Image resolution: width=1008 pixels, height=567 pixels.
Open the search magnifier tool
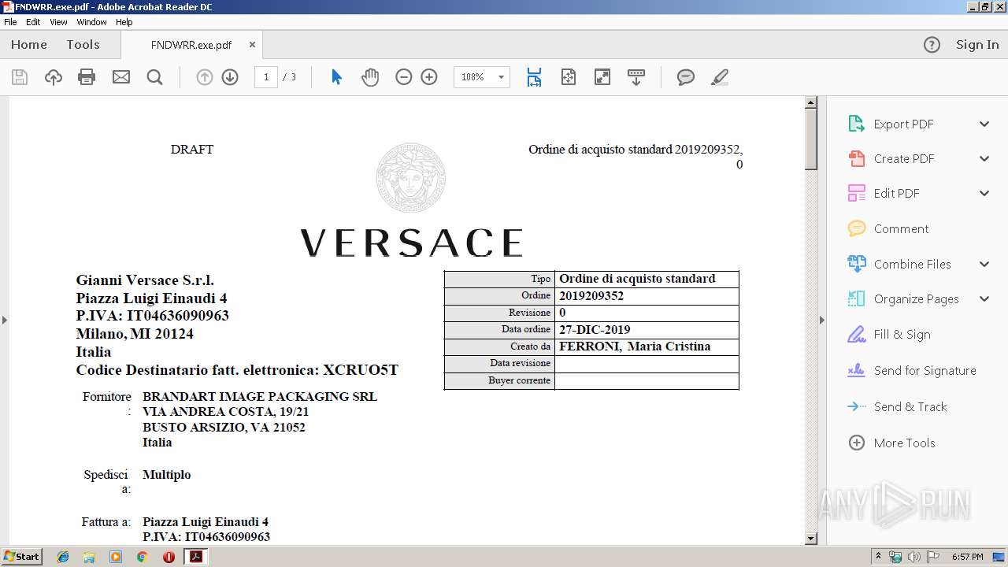155,77
